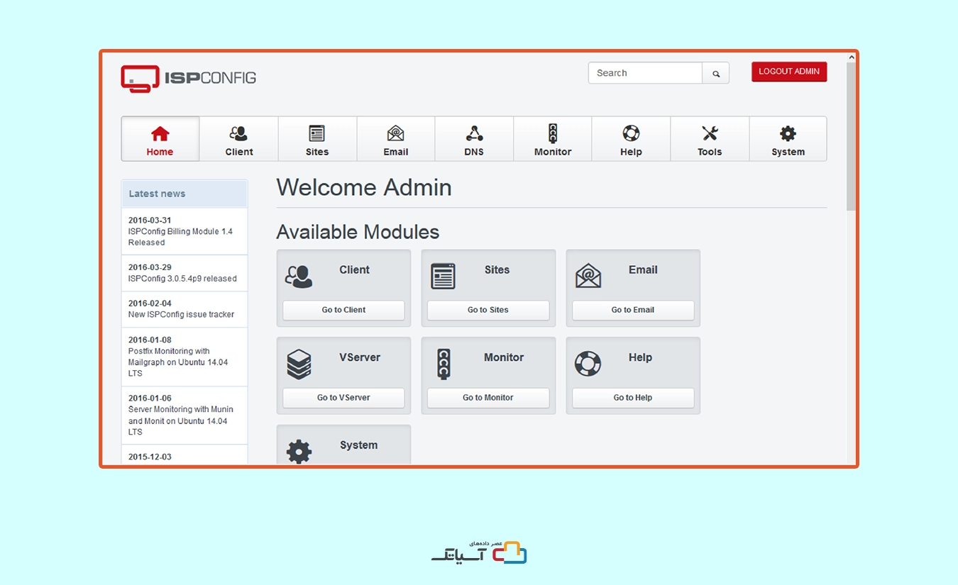Click the VServer module title

pos(360,357)
